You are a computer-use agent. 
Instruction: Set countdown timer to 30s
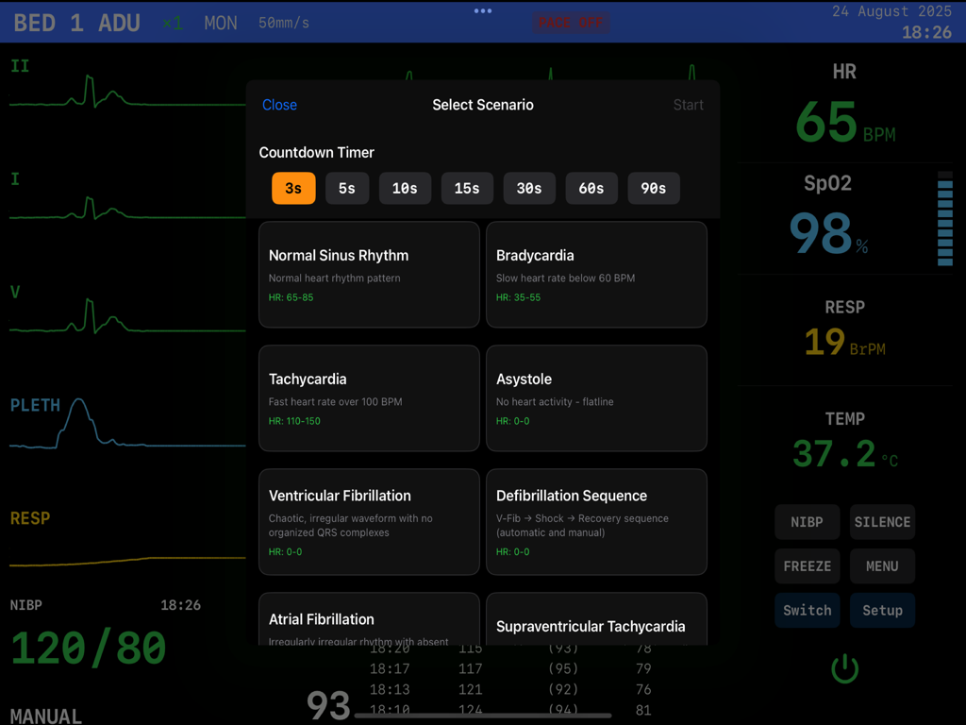(x=529, y=188)
